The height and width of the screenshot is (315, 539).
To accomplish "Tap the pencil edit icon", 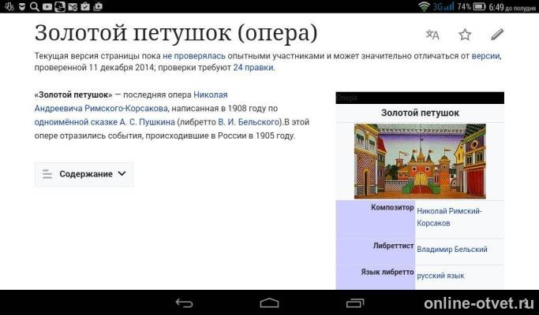I will [x=497, y=35].
